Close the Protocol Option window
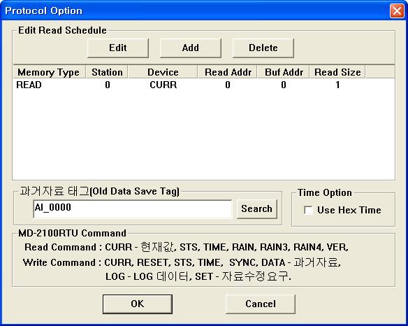The image size is (408, 326). pyautogui.click(x=397, y=11)
